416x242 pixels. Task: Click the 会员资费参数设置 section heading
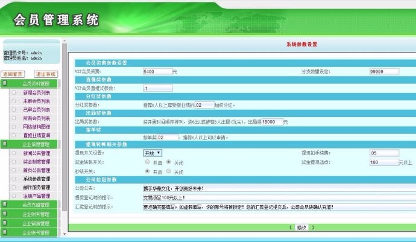[106, 63]
